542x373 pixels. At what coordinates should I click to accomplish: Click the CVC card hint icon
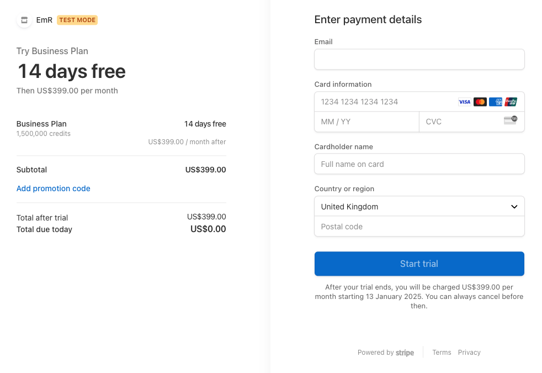[510, 120]
